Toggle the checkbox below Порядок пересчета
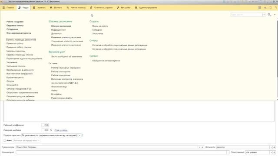This screenshot has width=278, height=156. 5,140
